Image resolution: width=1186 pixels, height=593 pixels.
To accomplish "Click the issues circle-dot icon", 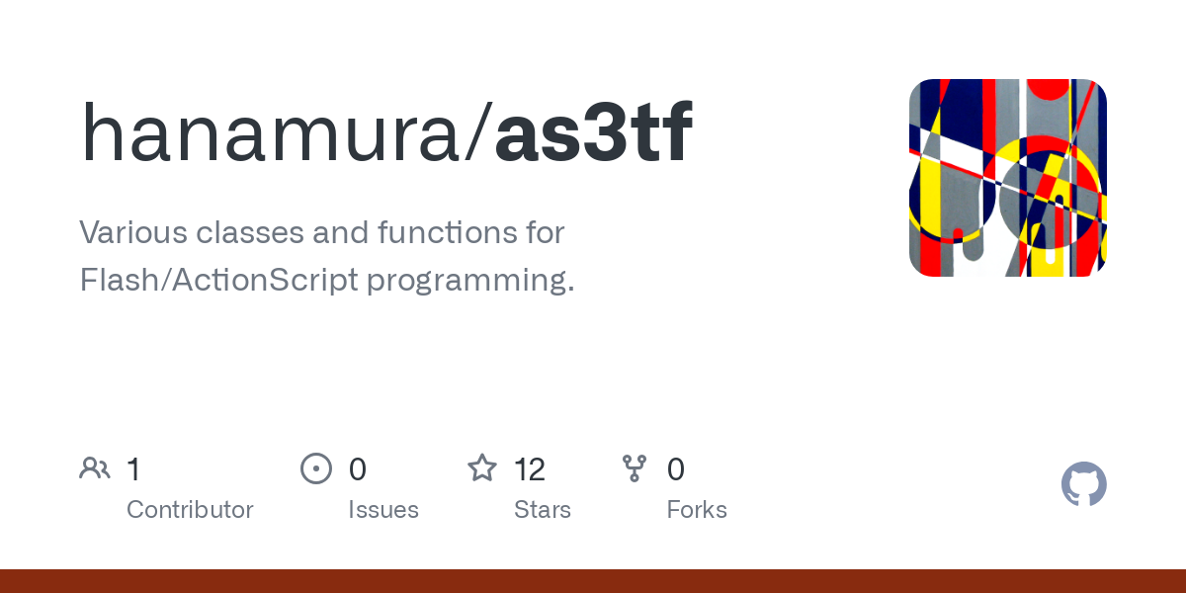I will 316,468.
